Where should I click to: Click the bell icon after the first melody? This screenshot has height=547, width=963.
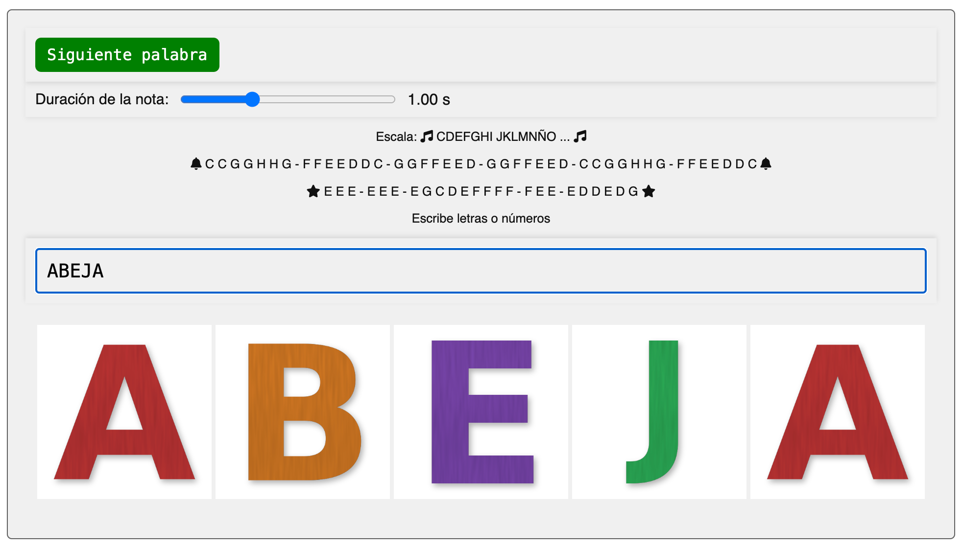click(766, 163)
